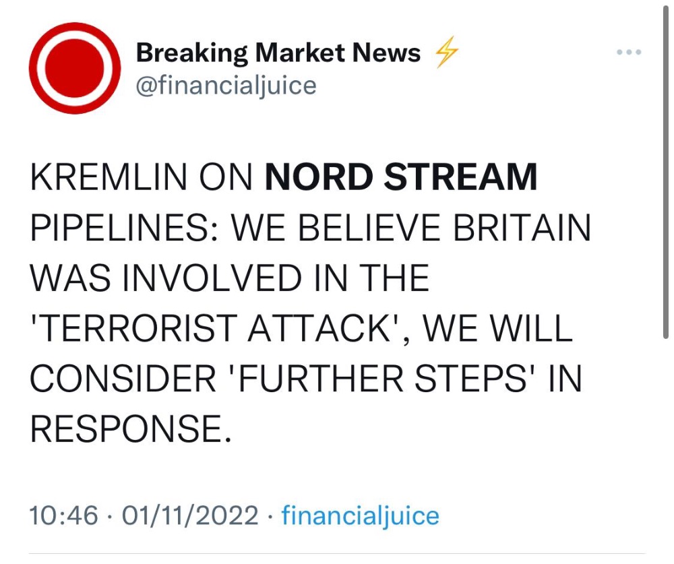
Task: Click the word BRITAIN in the tweet
Action: point(522,227)
